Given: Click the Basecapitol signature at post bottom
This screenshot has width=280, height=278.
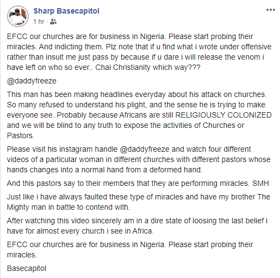Looking at the screenshot, I should pos(27,268).
